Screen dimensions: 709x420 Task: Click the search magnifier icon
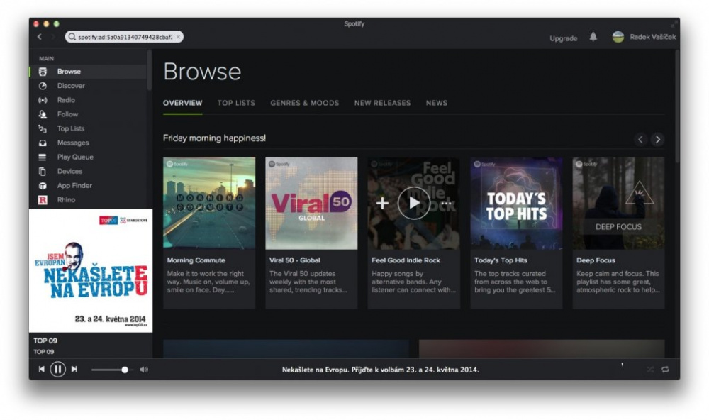72,37
